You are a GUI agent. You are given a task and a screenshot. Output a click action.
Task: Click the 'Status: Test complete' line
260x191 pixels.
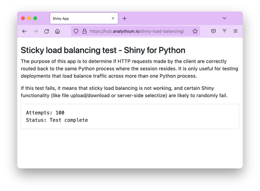57,120
